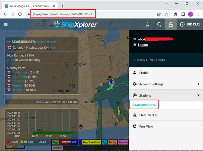Screen dimensions: 203x151
Task: Click the Stations radar icon
Action: (x=135, y=95)
